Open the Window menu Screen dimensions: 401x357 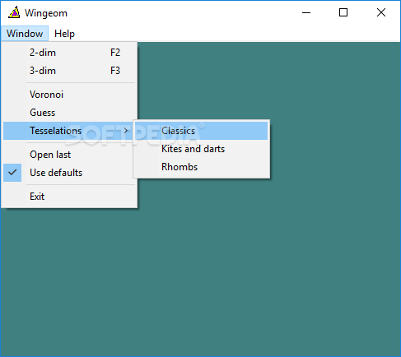pyautogui.click(x=25, y=34)
